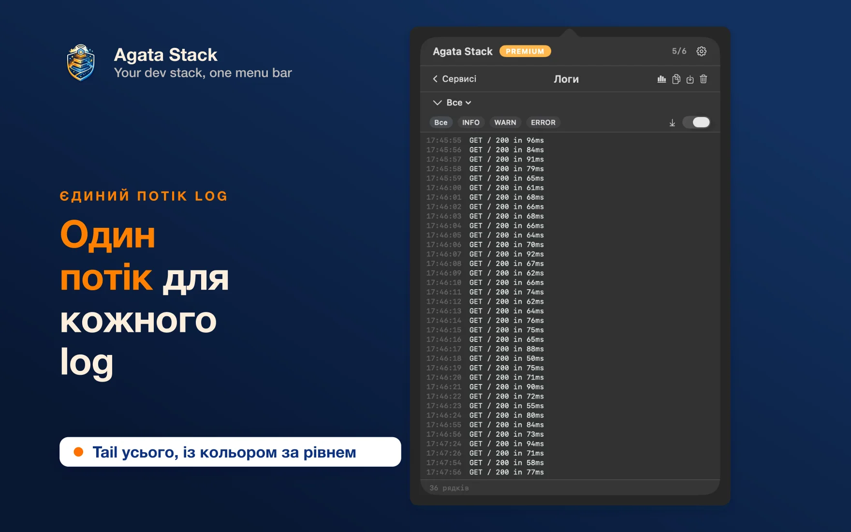
Task: Click the 'Agata Stack' popover title
Action: coord(463,51)
